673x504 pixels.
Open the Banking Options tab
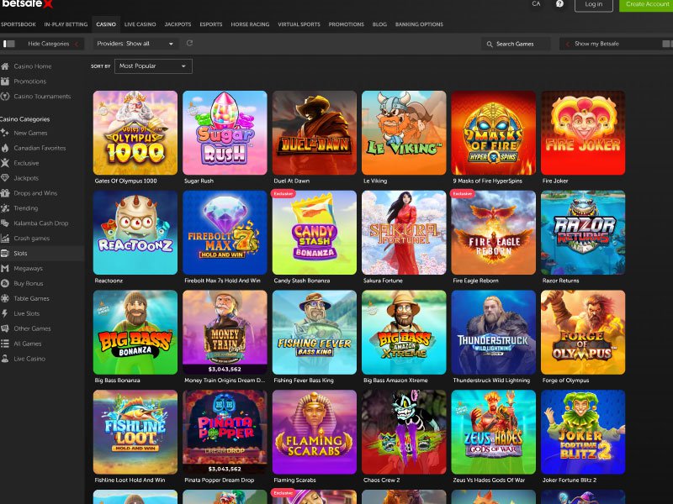tap(419, 24)
